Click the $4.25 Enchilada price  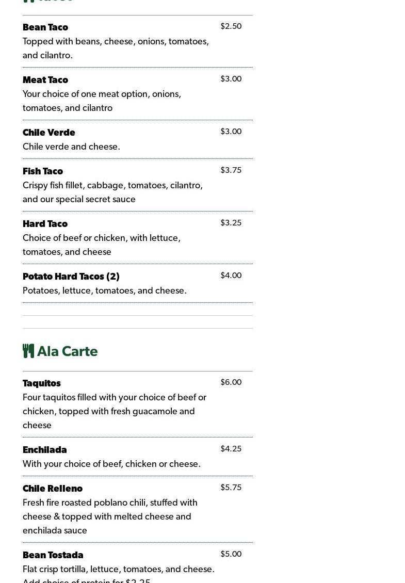231,449
